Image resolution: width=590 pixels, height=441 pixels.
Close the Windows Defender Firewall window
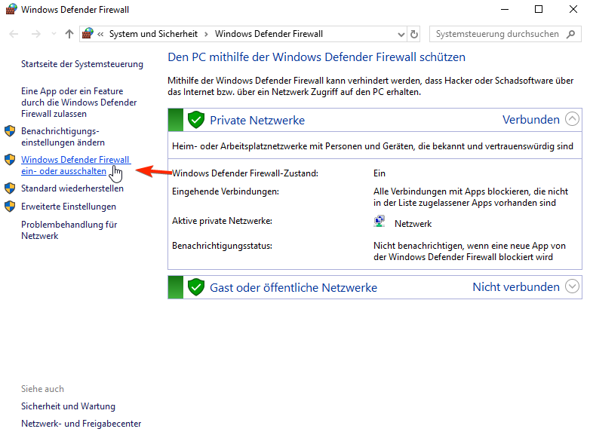(573, 9)
